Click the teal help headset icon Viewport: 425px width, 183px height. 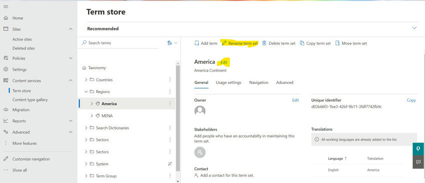tap(418, 148)
